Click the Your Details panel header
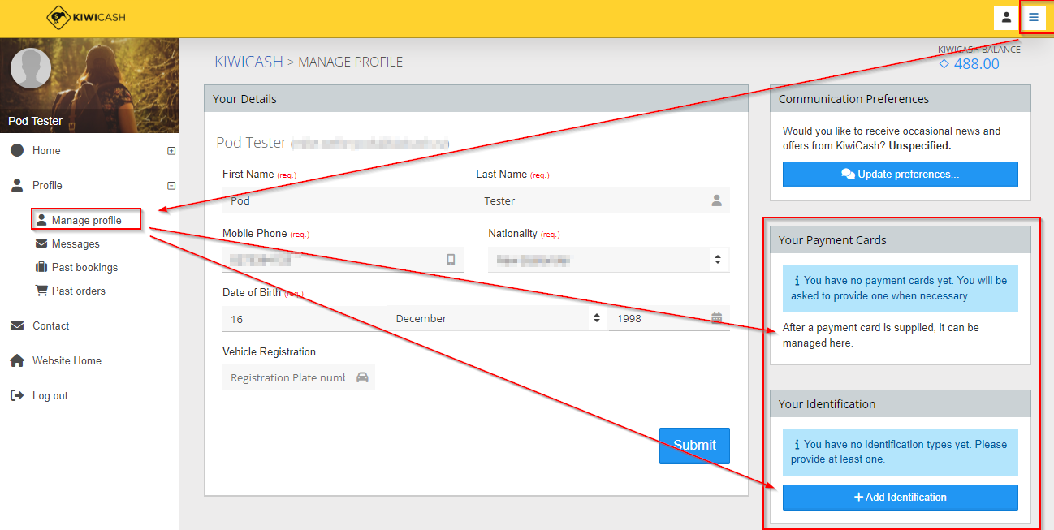1054x530 pixels. click(x=475, y=99)
